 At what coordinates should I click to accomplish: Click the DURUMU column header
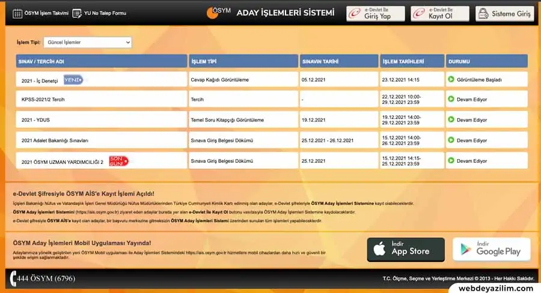click(x=486, y=61)
